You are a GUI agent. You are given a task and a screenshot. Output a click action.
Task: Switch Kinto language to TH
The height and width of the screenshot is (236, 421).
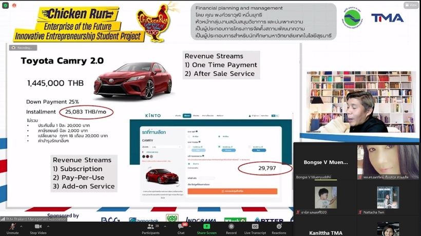coord(273,116)
